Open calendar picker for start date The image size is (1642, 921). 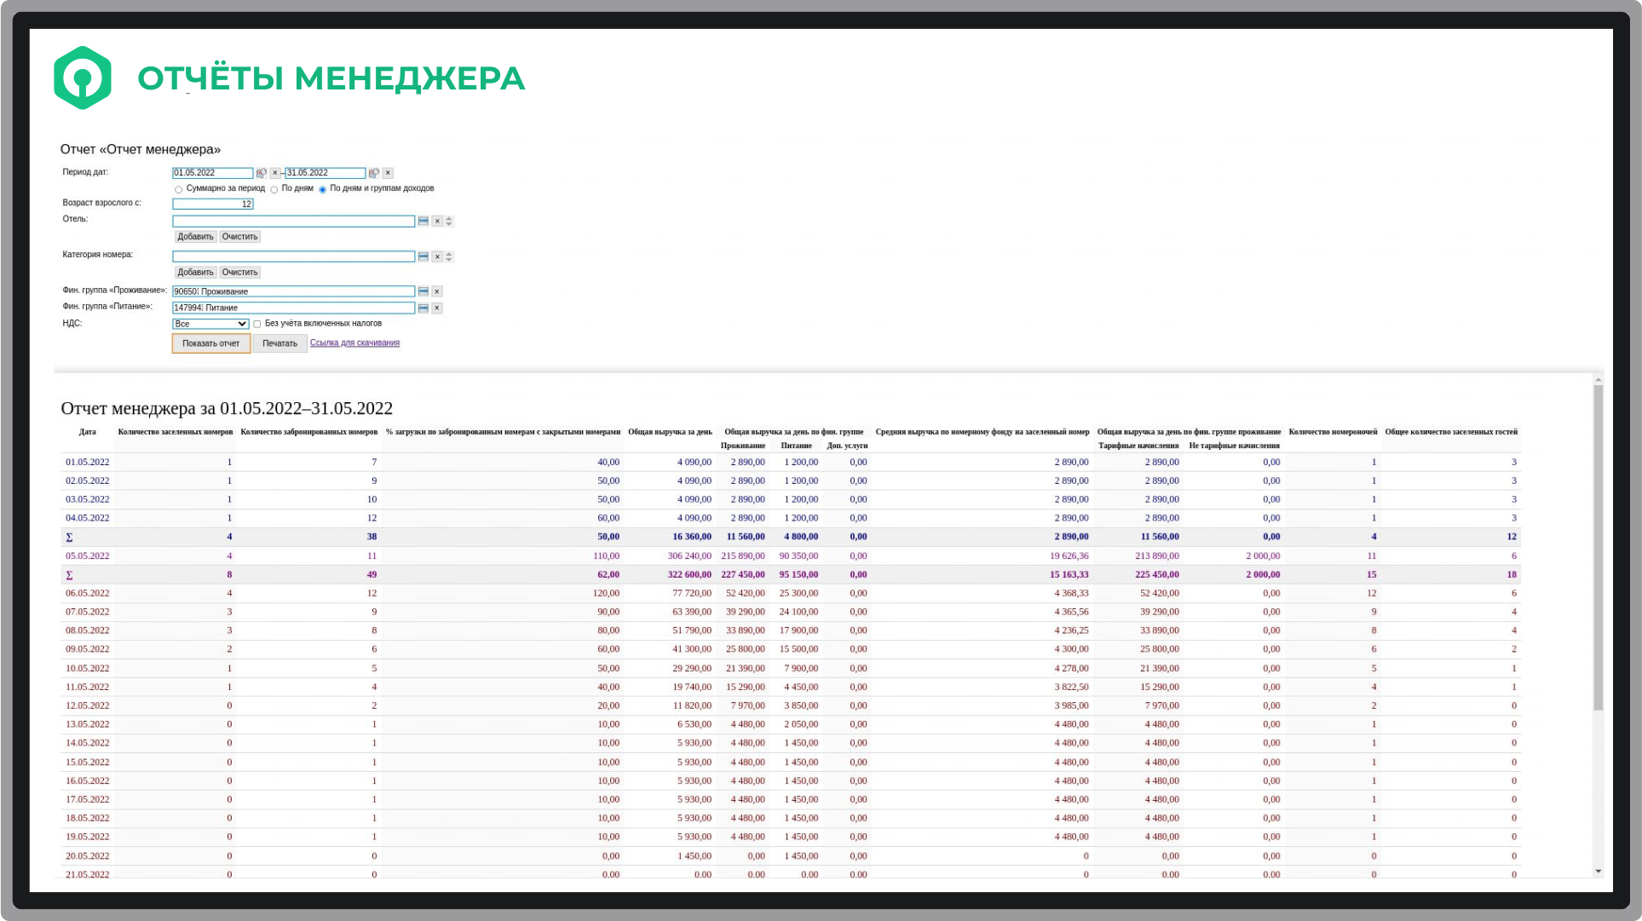262,173
